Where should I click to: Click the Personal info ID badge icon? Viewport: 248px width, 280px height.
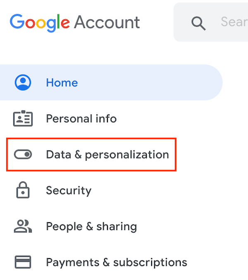[23, 118]
